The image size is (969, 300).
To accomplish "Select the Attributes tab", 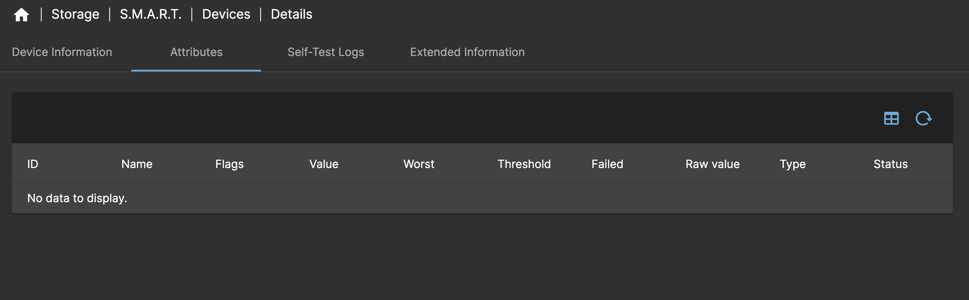I will pos(196,52).
